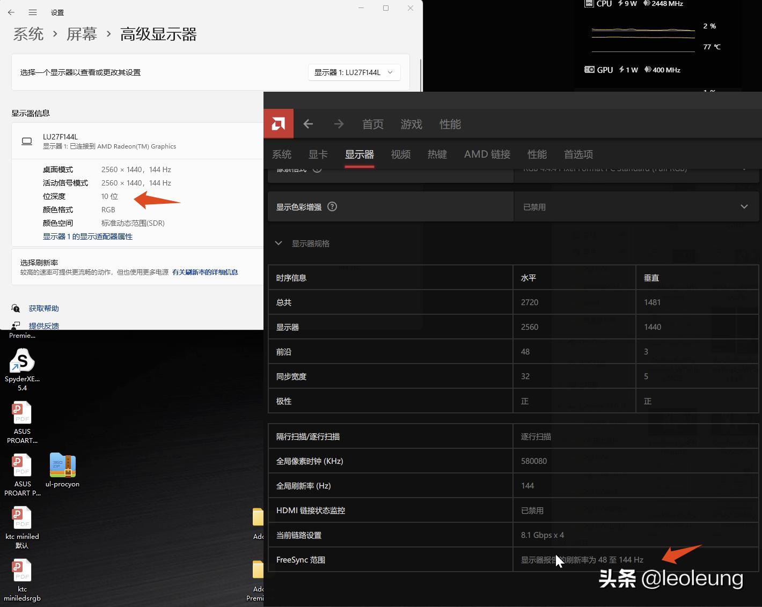The width and height of the screenshot is (762, 607).
Task: Open the Settings navigation hamburger menu
Action: [x=33, y=12]
